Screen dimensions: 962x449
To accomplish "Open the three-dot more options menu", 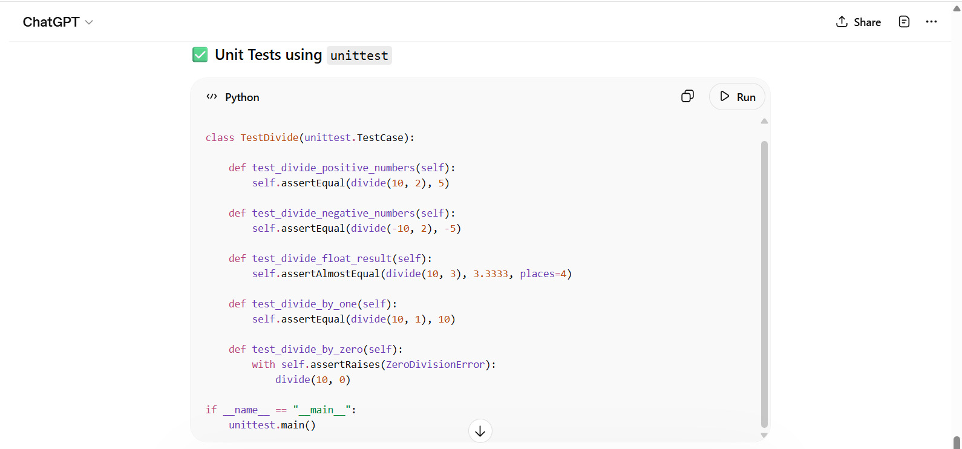I will tap(931, 22).
